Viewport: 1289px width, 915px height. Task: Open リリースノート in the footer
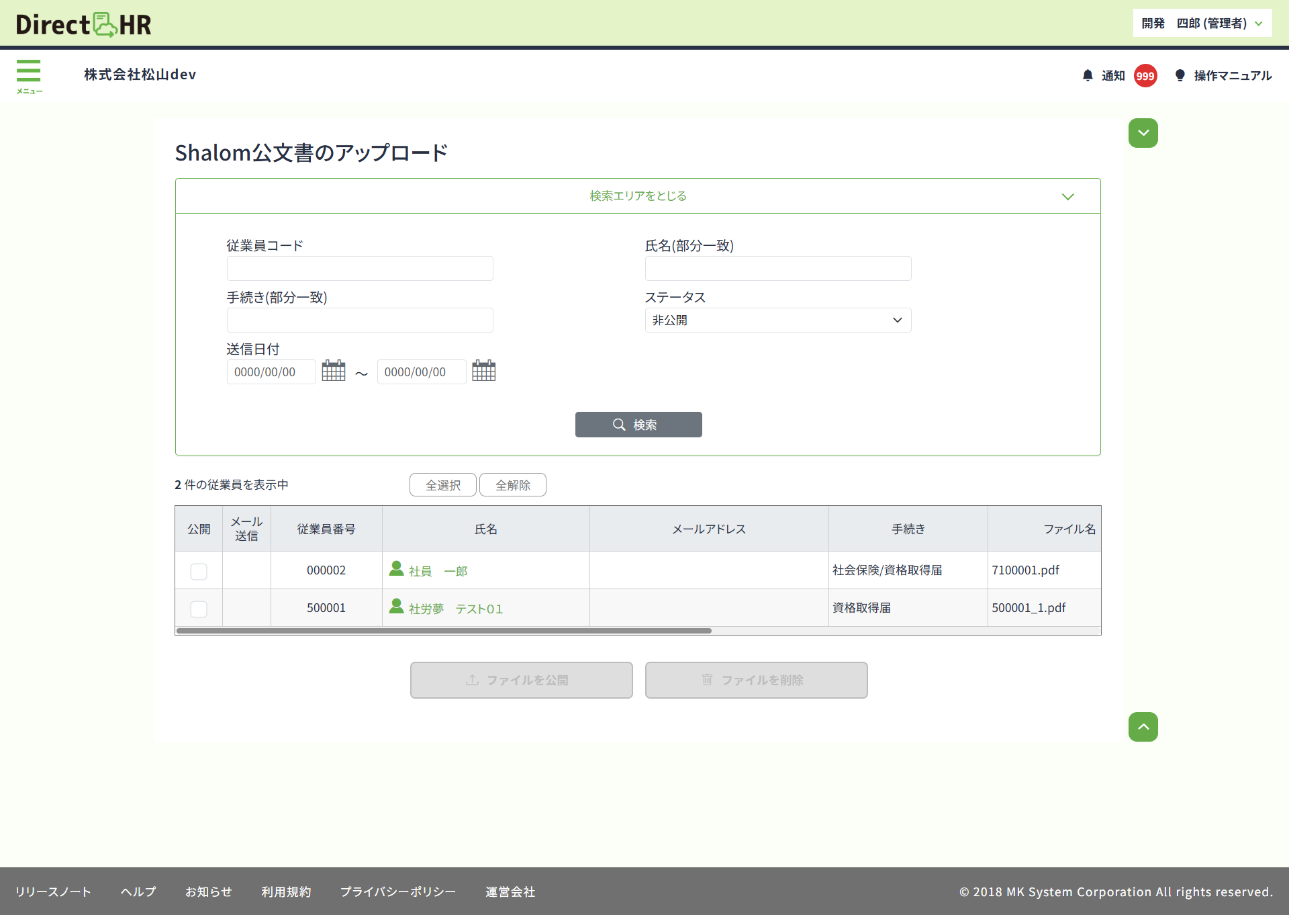(x=53, y=891)
